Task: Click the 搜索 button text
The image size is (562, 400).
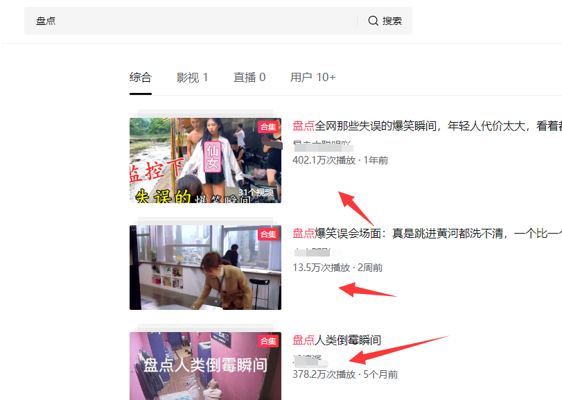Action: (x=392, y=21)
